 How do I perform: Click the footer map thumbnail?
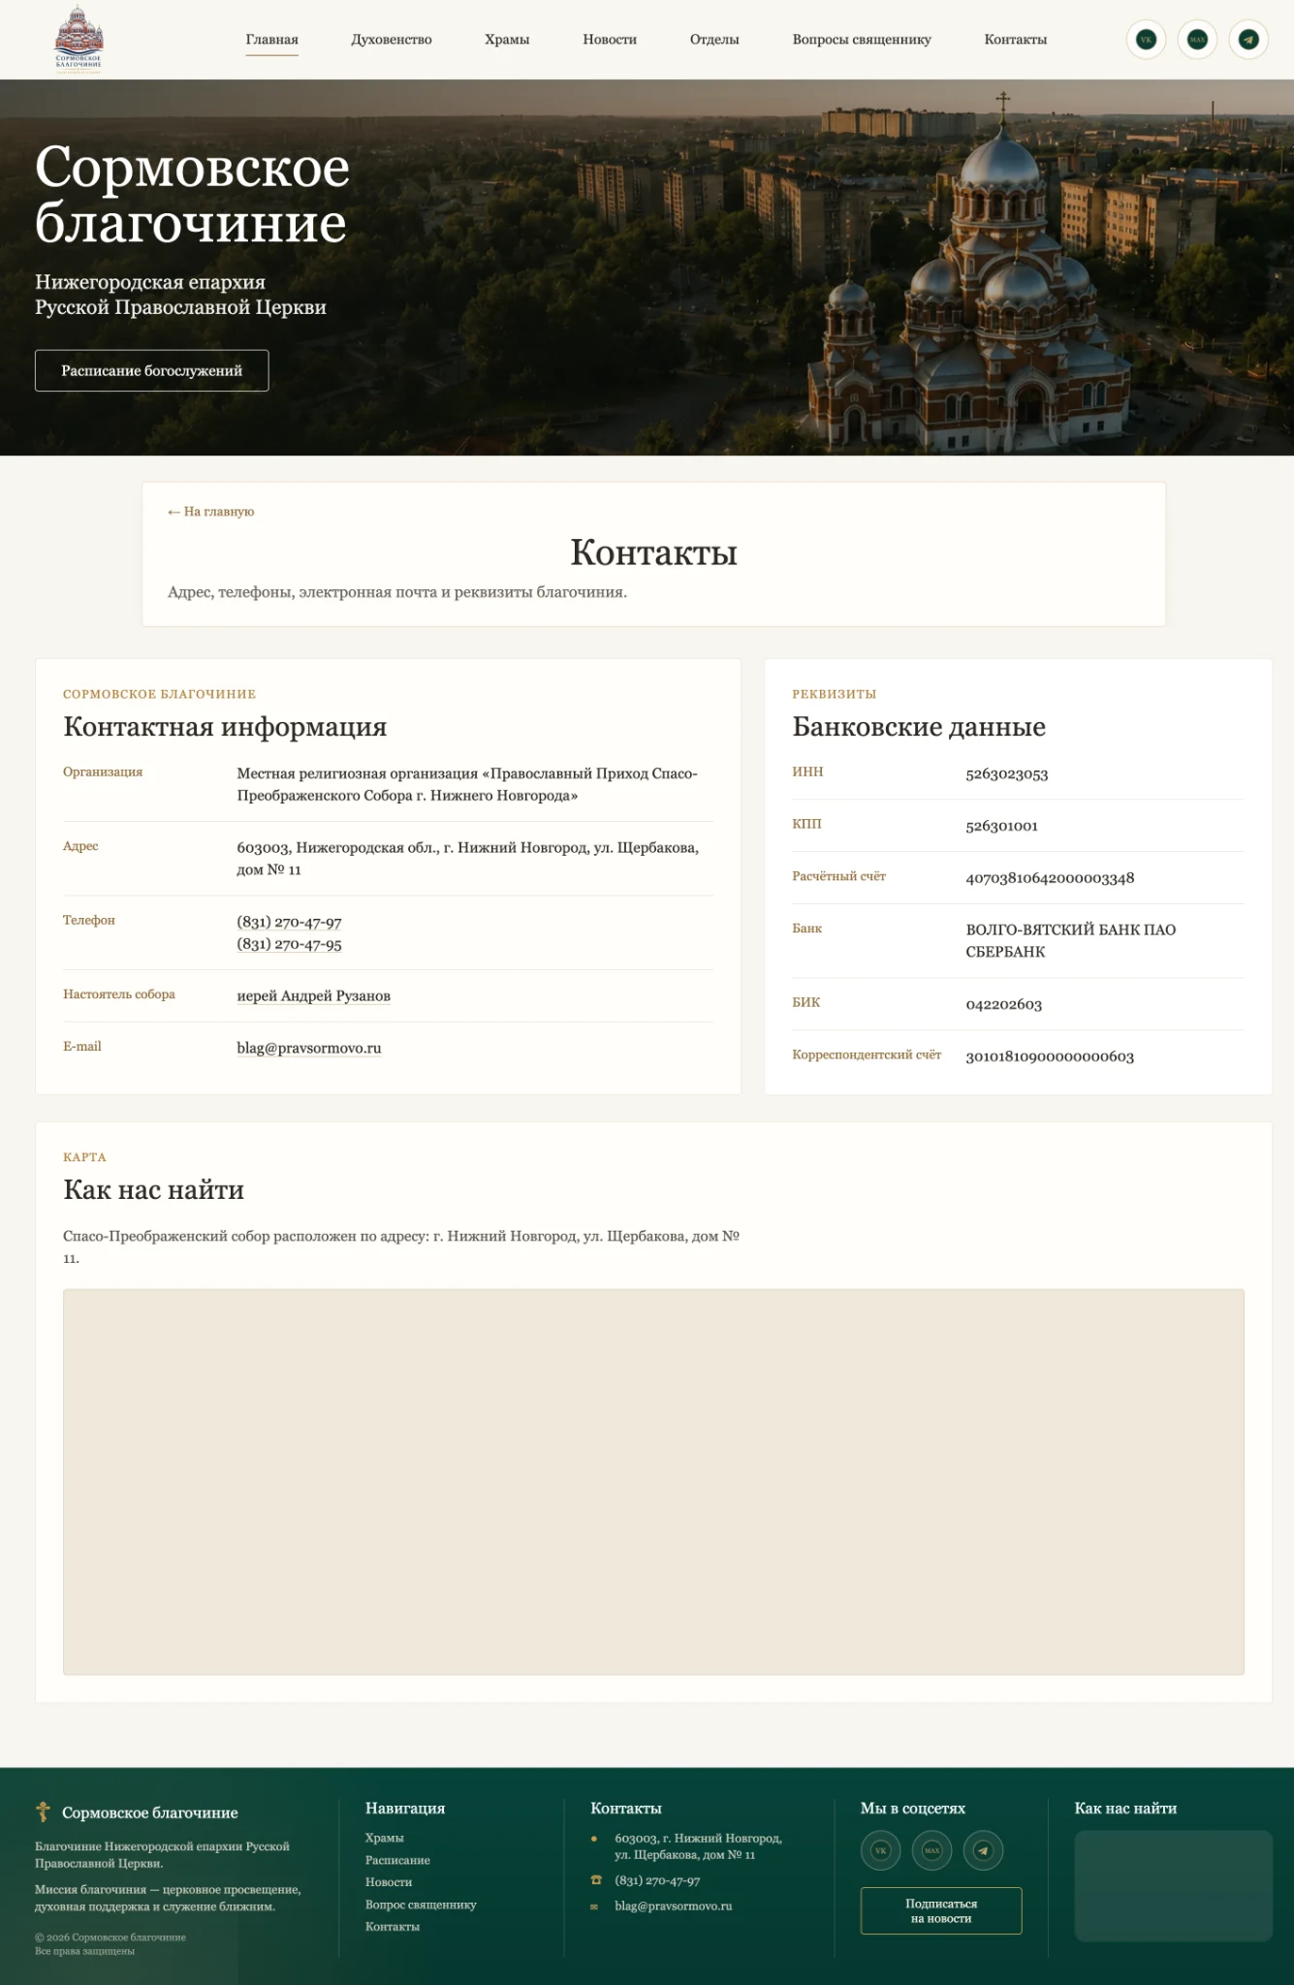(1173, 1886)
